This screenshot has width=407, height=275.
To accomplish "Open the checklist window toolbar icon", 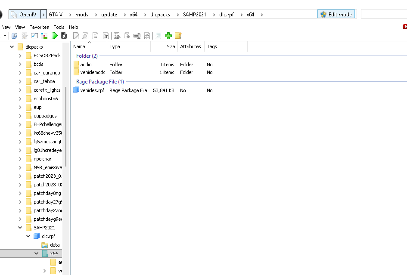I will (34, 36).
